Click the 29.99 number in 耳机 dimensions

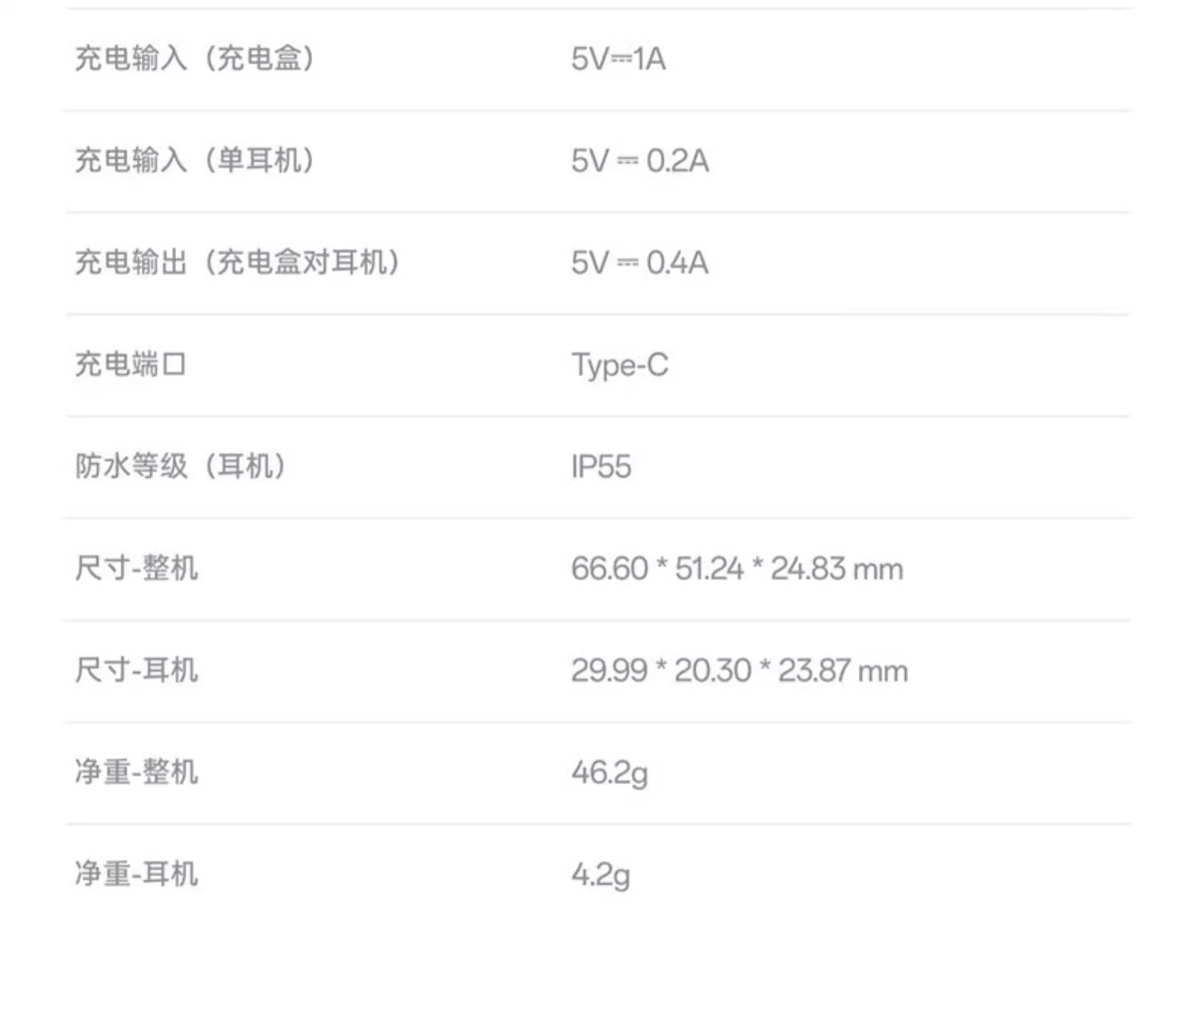(x=609, y=671)
